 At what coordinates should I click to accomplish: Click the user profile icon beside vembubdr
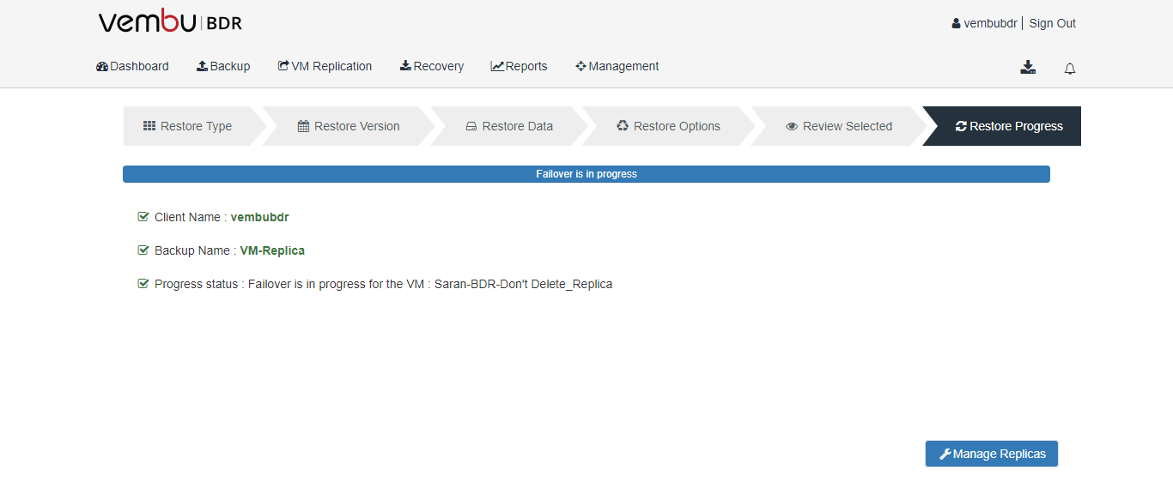[x=956, y=23]
